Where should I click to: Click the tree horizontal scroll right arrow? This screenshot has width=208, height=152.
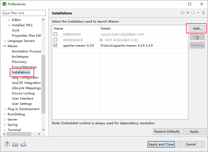pos(39,134)
